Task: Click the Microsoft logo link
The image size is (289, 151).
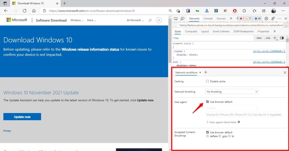Action: tap(17, 20)
